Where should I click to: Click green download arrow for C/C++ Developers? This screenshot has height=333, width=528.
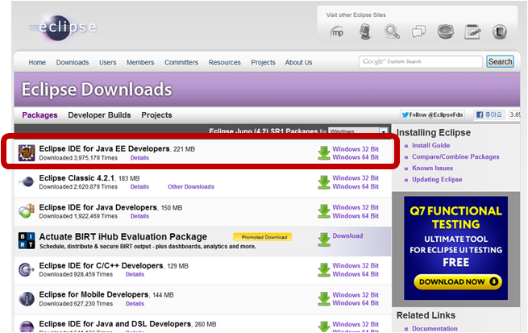click(x=324, y=269)
